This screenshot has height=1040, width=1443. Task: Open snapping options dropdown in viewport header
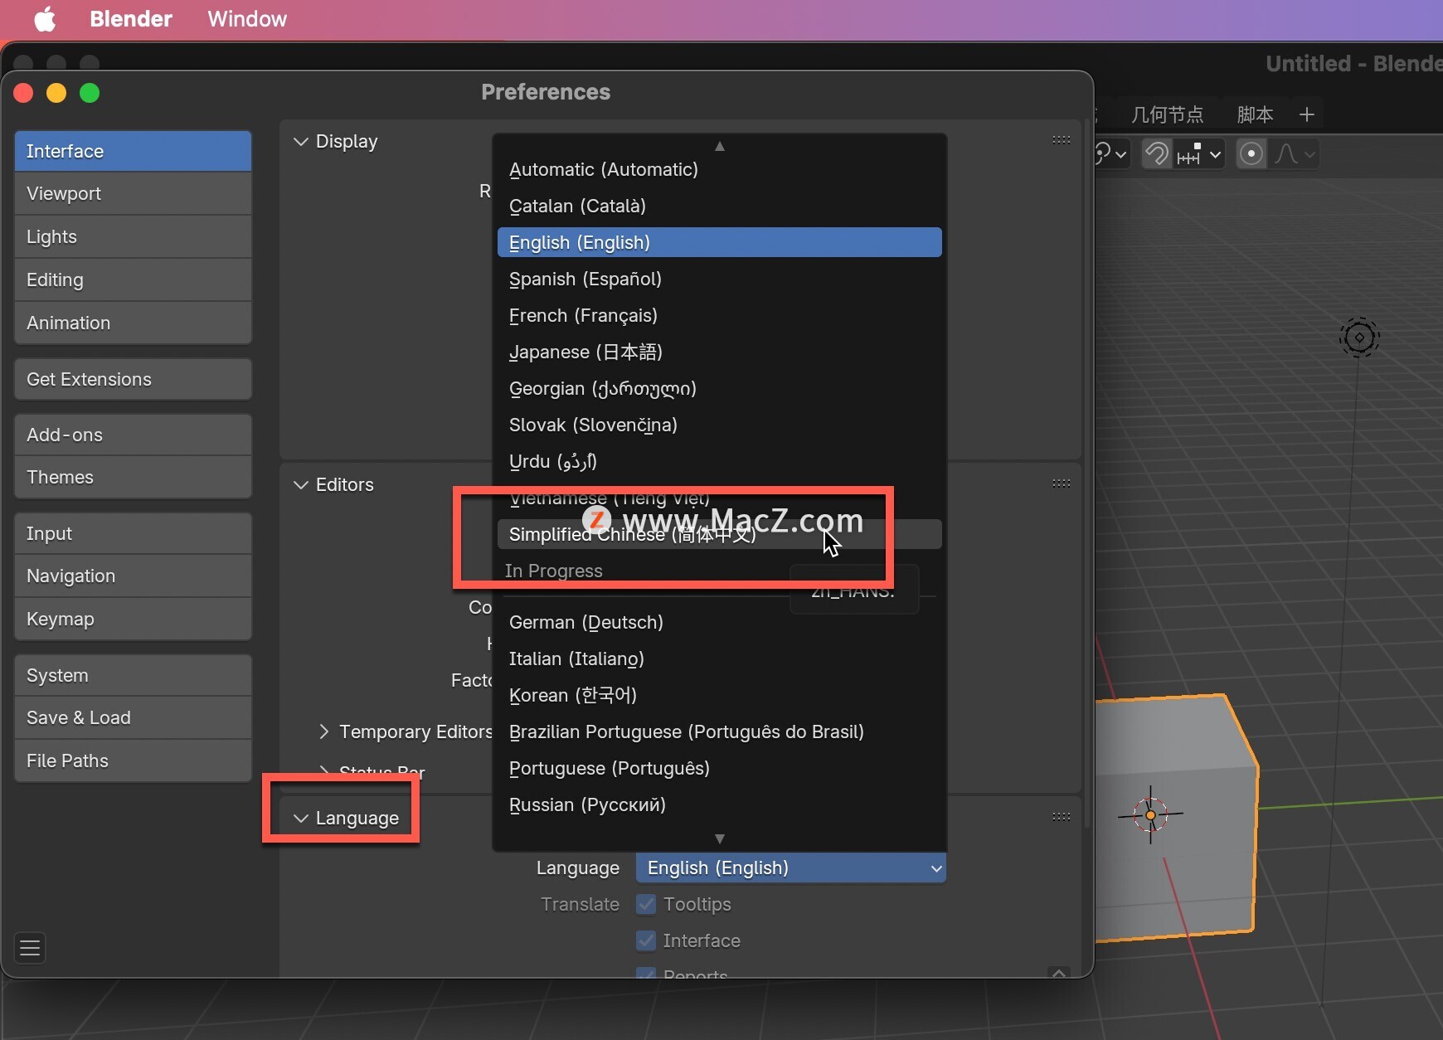coord(1199,154)
